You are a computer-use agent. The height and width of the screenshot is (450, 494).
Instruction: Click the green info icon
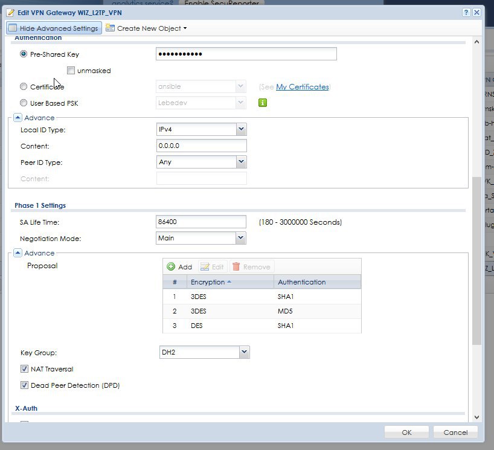(x=263, y=103)
